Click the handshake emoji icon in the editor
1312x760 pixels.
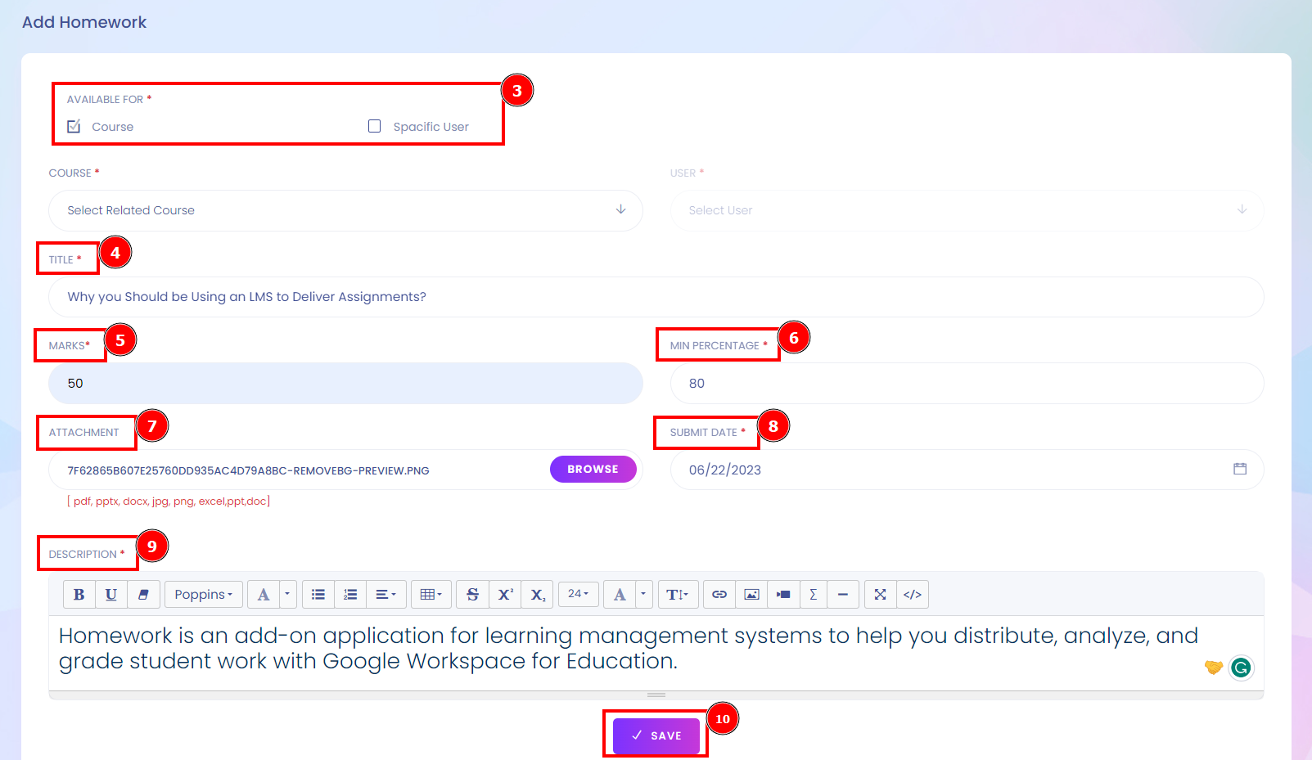1214,668
